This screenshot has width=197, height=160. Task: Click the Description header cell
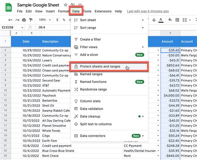click(56, 42)
